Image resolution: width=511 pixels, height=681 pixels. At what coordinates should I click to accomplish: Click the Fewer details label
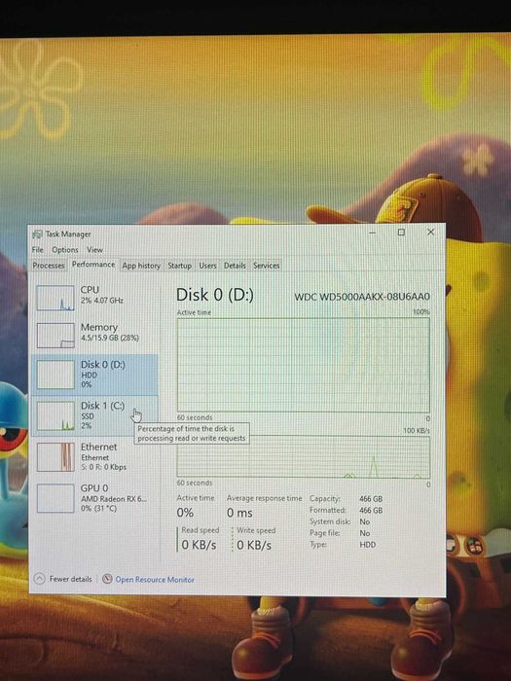click(71, 579)
